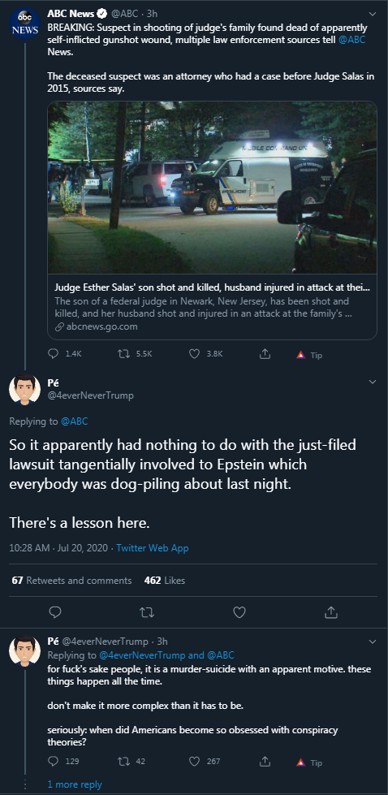Screen dimensions: 388x795
Task: Open ABC News profile avatar
Action: point(25,24)
